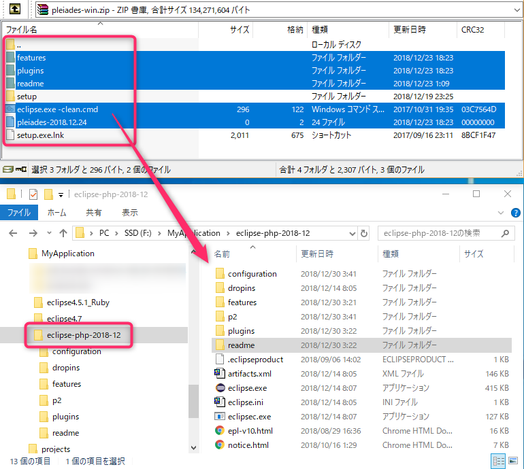Select pleiades-2018.12.24 file in the archive

pyautogui.click(x=255, y=122)
